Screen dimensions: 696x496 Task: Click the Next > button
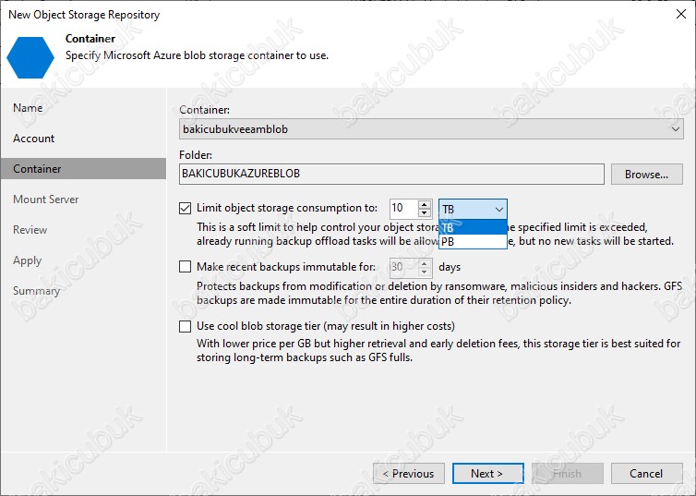[x=487, y=473]
